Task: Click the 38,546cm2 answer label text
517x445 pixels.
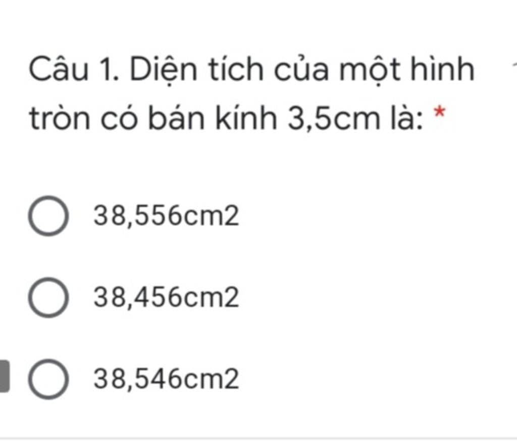Action: pyautogui.click(x=166, y=379)
